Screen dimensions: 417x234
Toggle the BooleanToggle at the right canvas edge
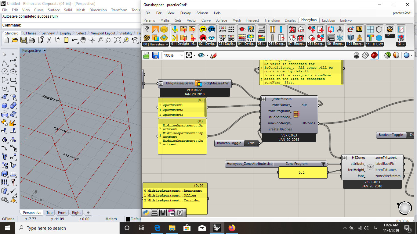pyautogui.click(x=411, y=135)
